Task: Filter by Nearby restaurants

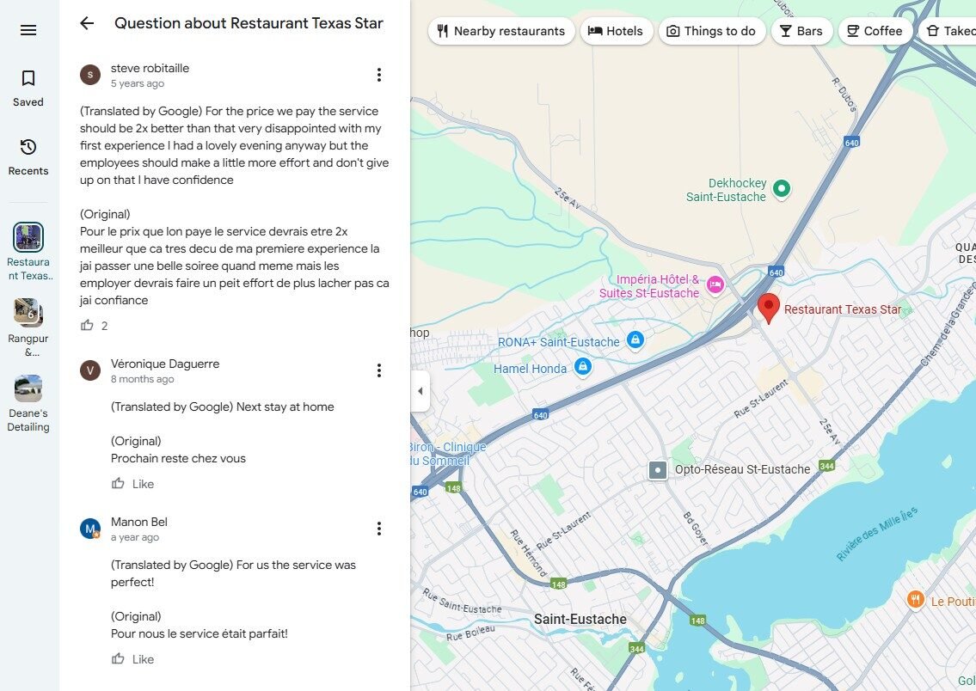Action: (500, 31)
